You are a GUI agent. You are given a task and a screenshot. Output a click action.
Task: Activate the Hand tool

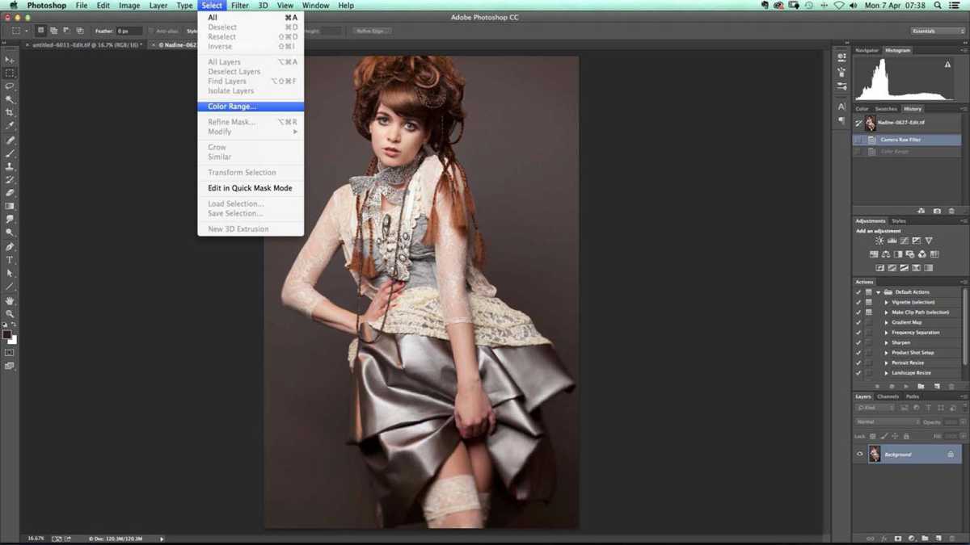pos(11,300)
